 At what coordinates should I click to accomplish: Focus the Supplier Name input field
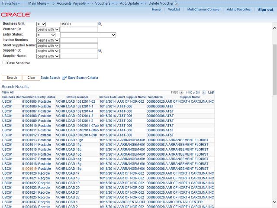point(79,56)
